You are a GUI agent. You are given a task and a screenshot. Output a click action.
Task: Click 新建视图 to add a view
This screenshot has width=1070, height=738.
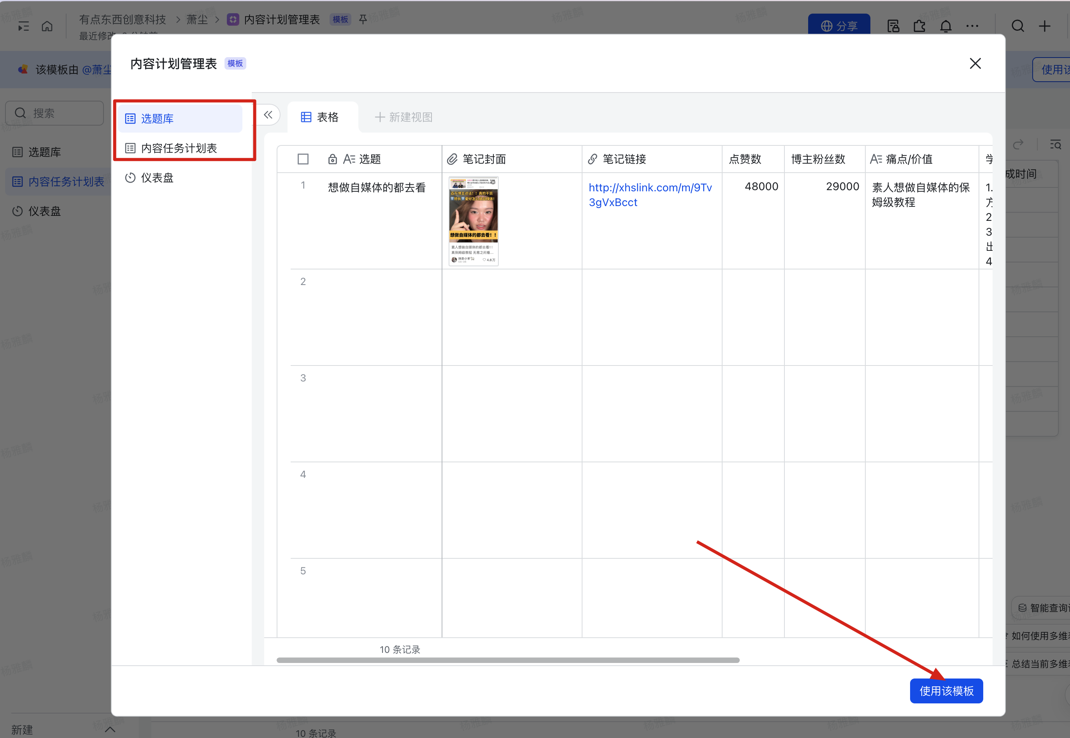tap(403, 117)
